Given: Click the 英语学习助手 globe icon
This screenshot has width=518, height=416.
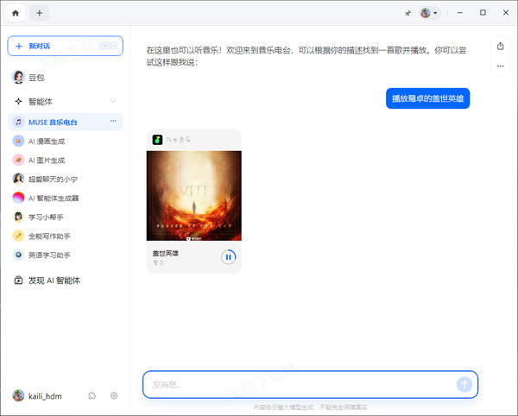Looking at the screenshot, I should [x=18, y=255].
